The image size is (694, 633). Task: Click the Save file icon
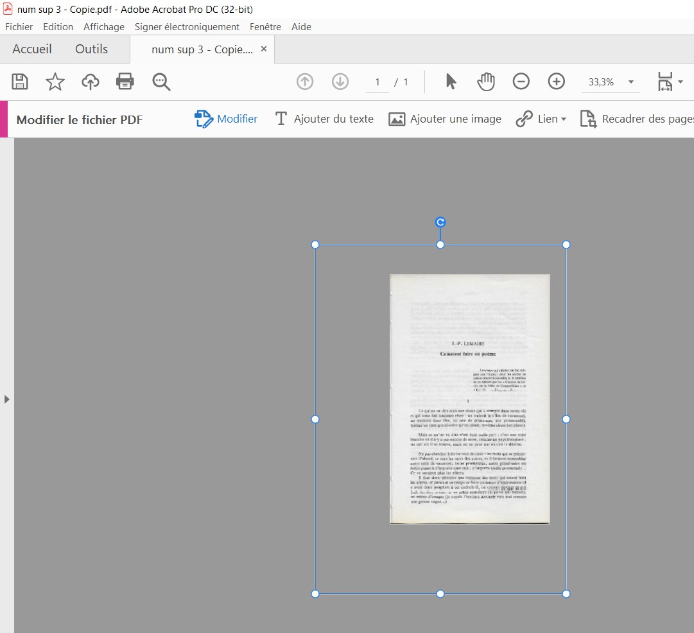[19, 82]
